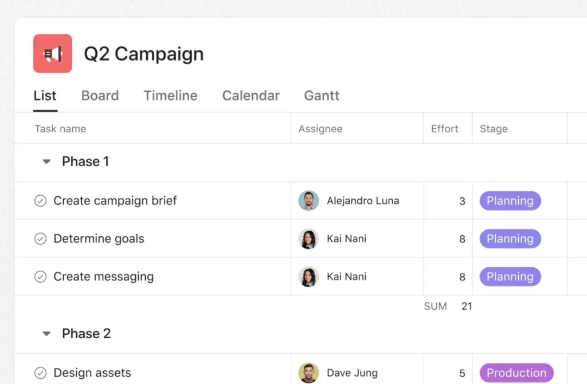The height and width of the screenshot is (384, 587).
Task: Open the Planning stage dropdown for Create campaign brief
Action: coord(510,201)
